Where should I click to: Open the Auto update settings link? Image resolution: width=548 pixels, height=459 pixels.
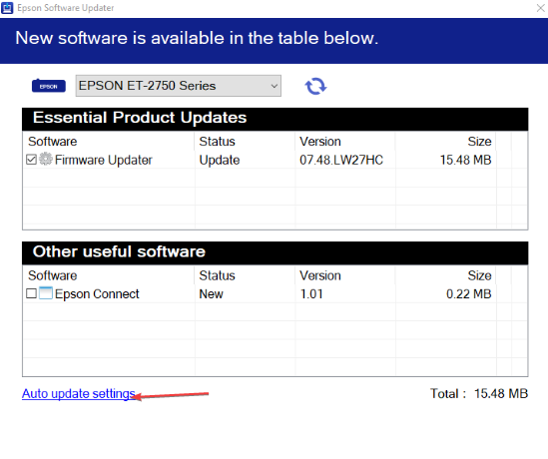tap(78, 394)
